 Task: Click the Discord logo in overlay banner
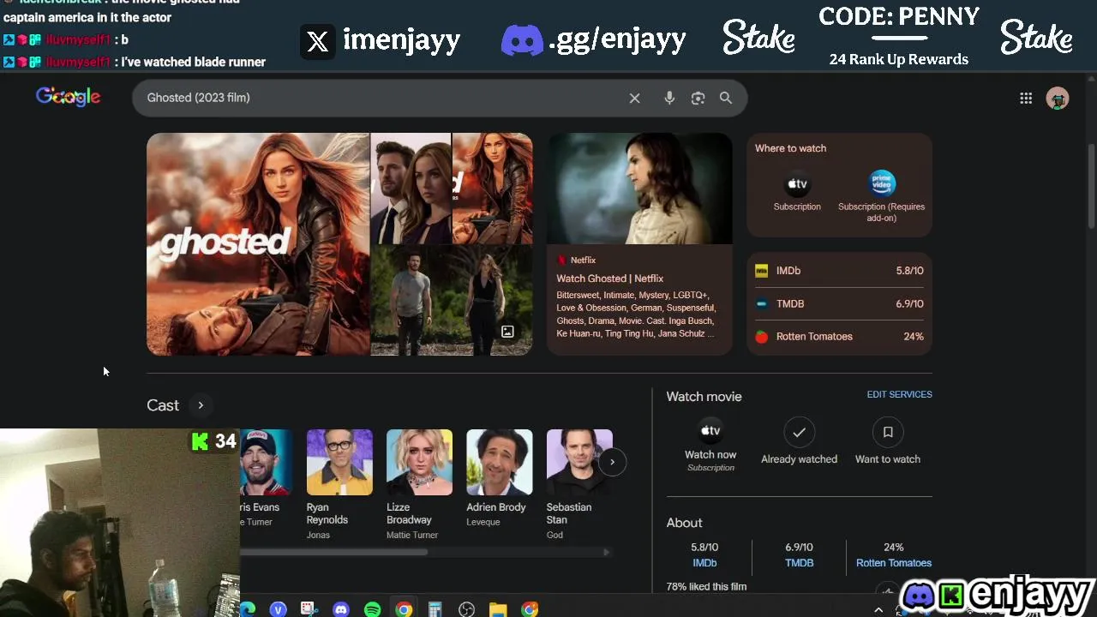tap(522, 40)
